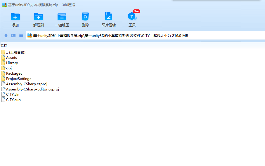Click the CITY.sln file icon
This screenshot has height=166, width=265.
click(4, 94)
